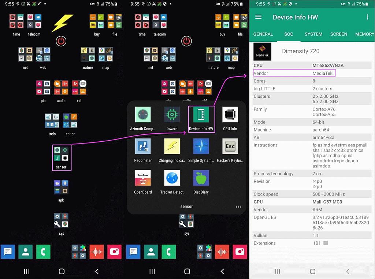This screenshot has width=375, height=279.
Task: Tap the red power button icon on the left home screen
Action: click(61, 41)
